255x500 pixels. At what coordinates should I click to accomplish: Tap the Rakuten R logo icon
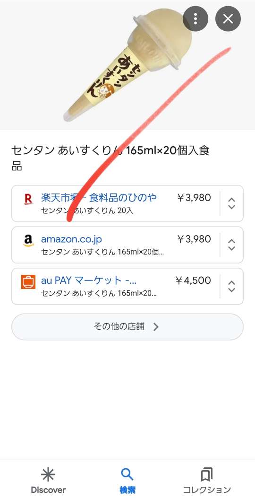tap(28, 200)
